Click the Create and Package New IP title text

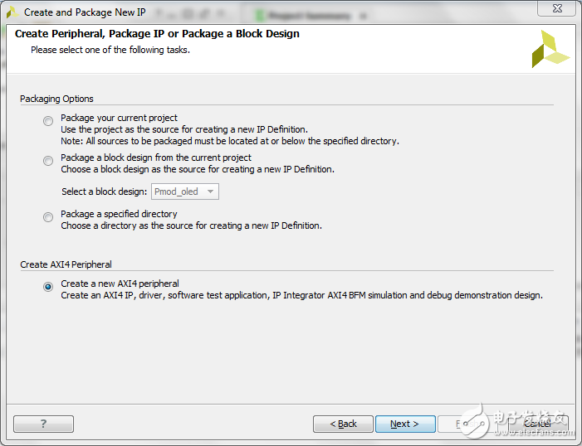[x=85, y=12]
